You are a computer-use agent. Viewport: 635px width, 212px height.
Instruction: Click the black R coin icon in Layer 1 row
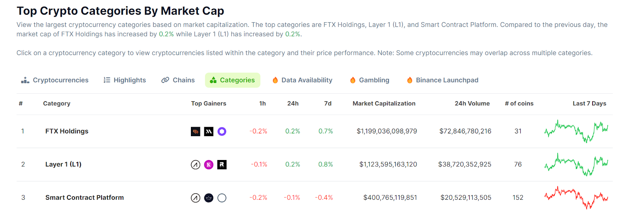[x=222, y=164]
